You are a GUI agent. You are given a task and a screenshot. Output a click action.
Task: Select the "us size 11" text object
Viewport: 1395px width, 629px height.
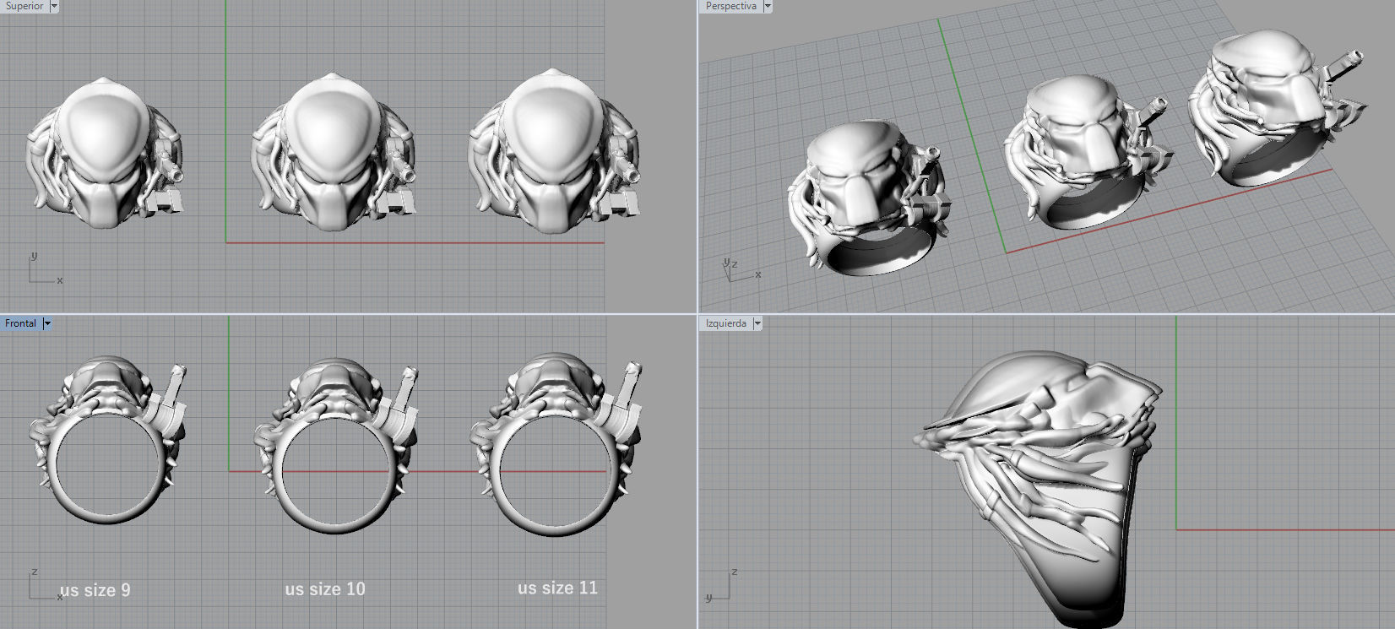[x=557, y=588]
